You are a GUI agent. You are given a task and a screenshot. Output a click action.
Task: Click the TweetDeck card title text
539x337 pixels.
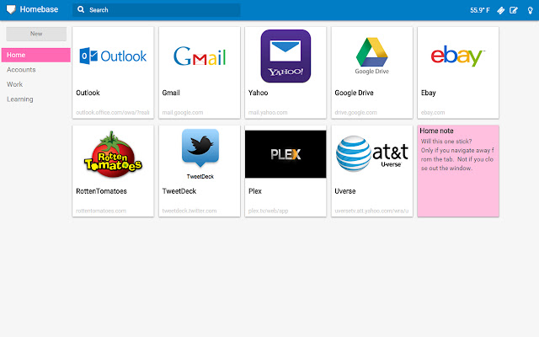(x=179, y=191)
